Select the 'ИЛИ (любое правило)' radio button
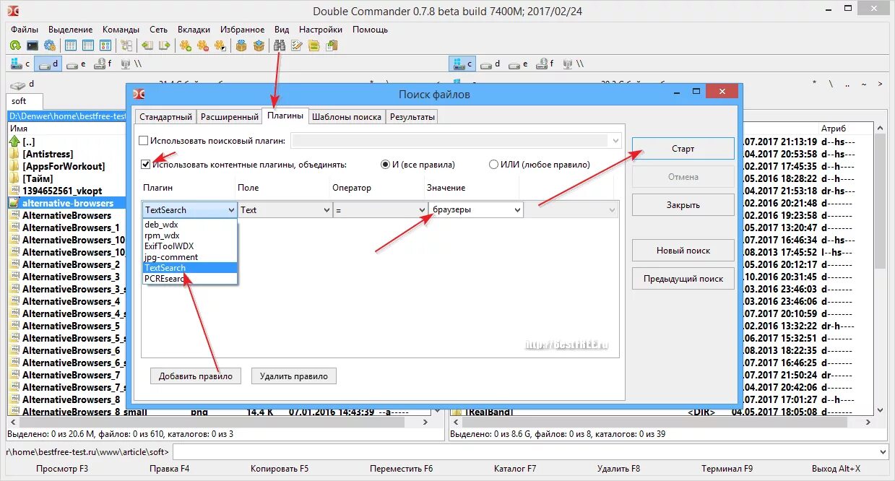Screen dimensions: 895x481 click(494, 165)
